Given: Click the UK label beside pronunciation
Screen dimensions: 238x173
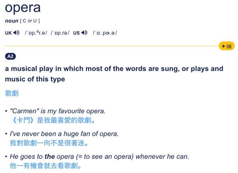Looking at the screenshot, I should coord(8,33).
